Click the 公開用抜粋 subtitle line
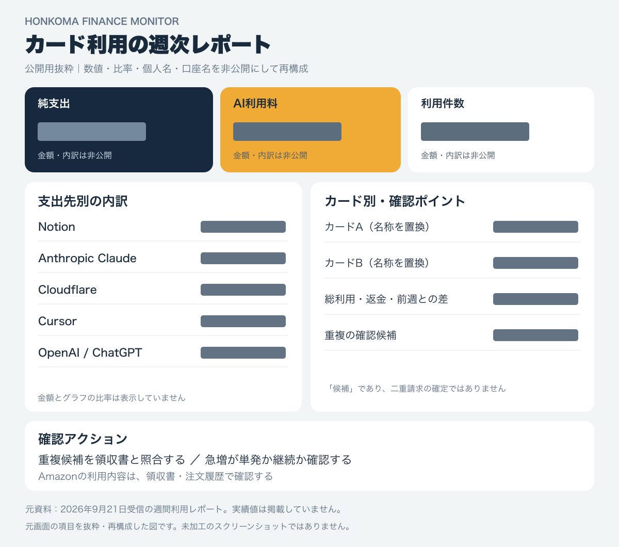 tap(166, 69)
